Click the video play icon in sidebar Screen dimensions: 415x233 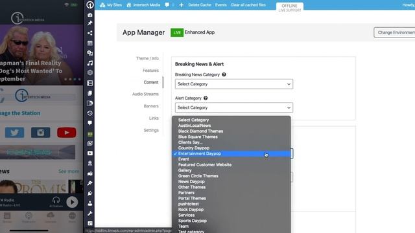(x=90, y=153)
